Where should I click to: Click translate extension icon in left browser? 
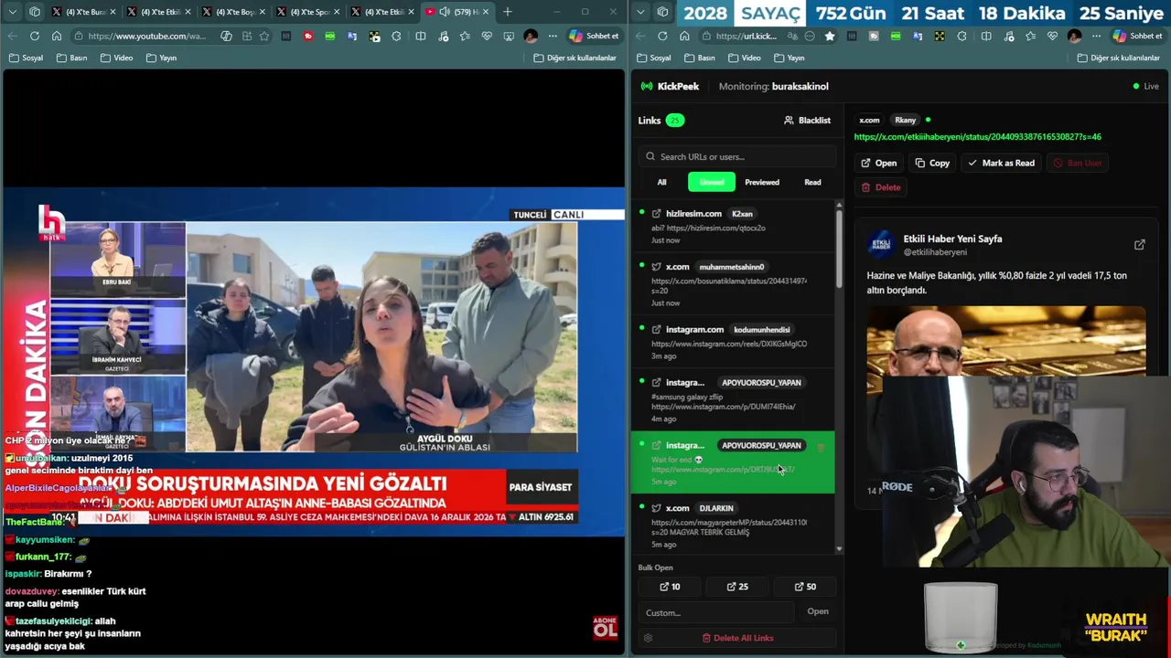click(352, 36)
